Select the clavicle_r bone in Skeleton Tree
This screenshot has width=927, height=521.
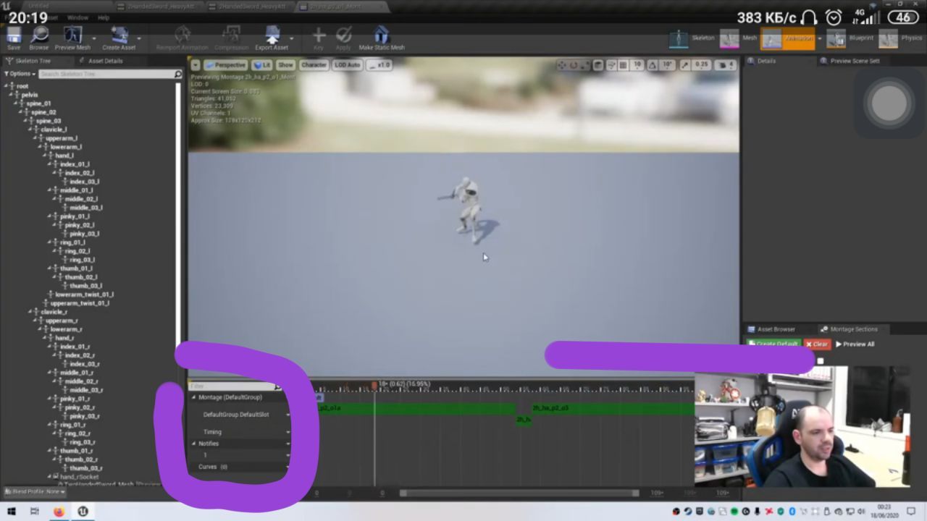[x=54, y=312]
